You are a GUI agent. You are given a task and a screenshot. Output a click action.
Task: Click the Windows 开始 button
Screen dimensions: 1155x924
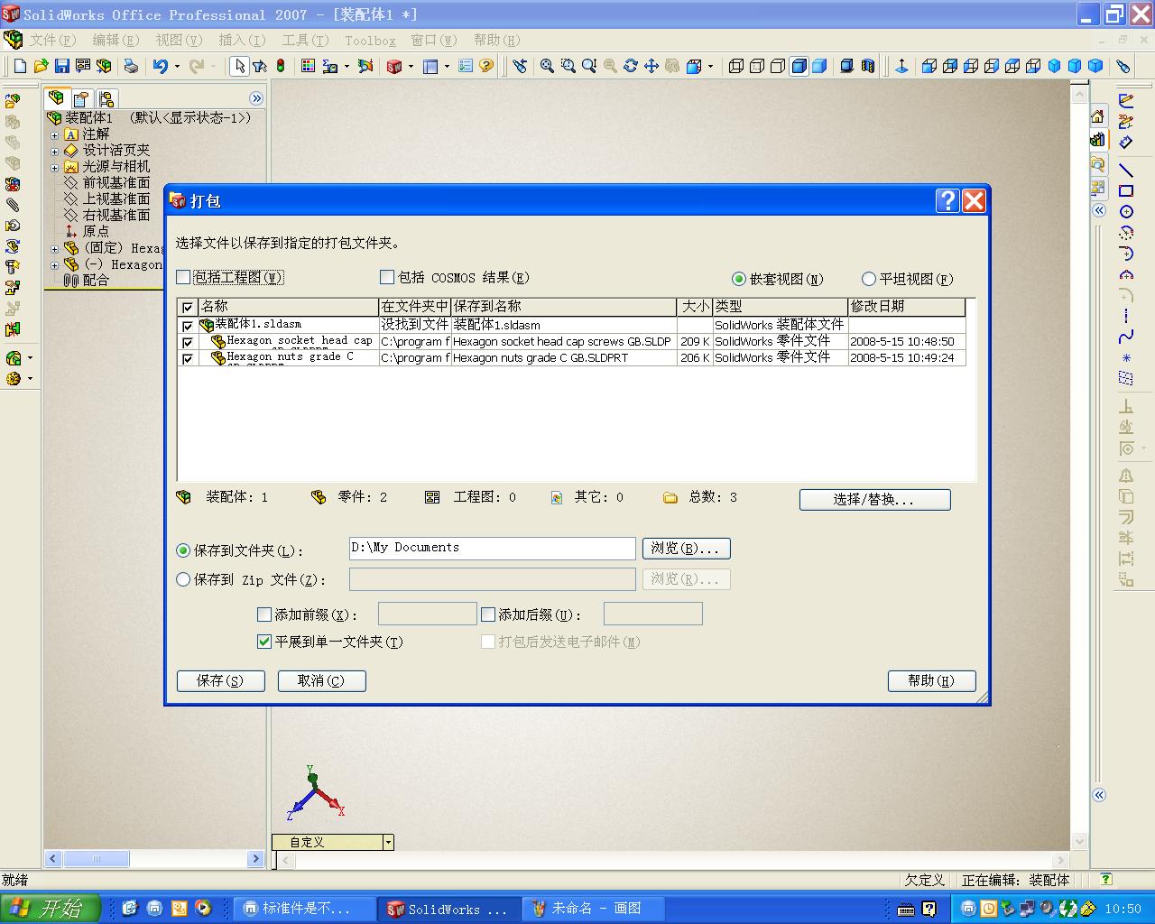[50, 908]
